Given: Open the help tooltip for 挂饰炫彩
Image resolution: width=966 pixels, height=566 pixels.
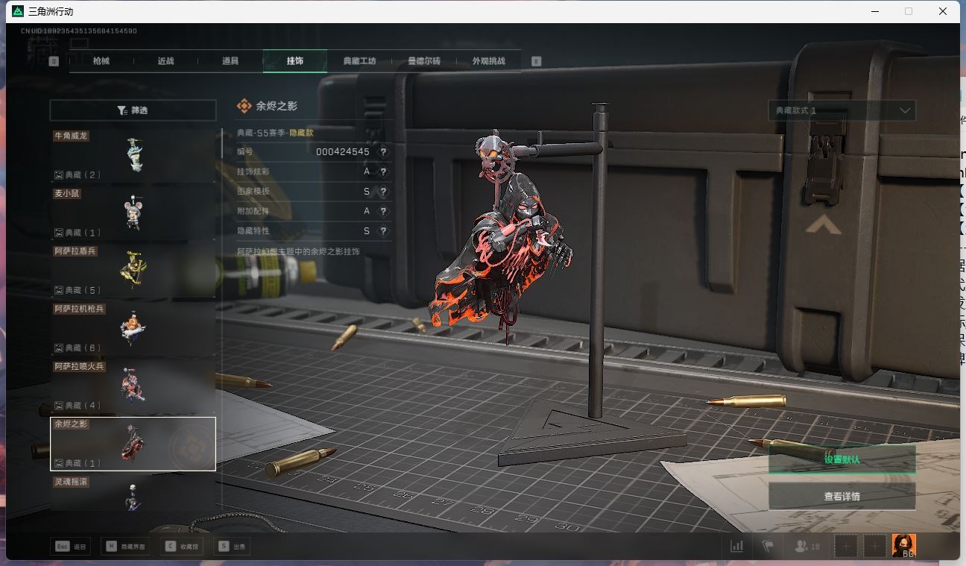Looking at the screenshot, I should pos(383,172).
